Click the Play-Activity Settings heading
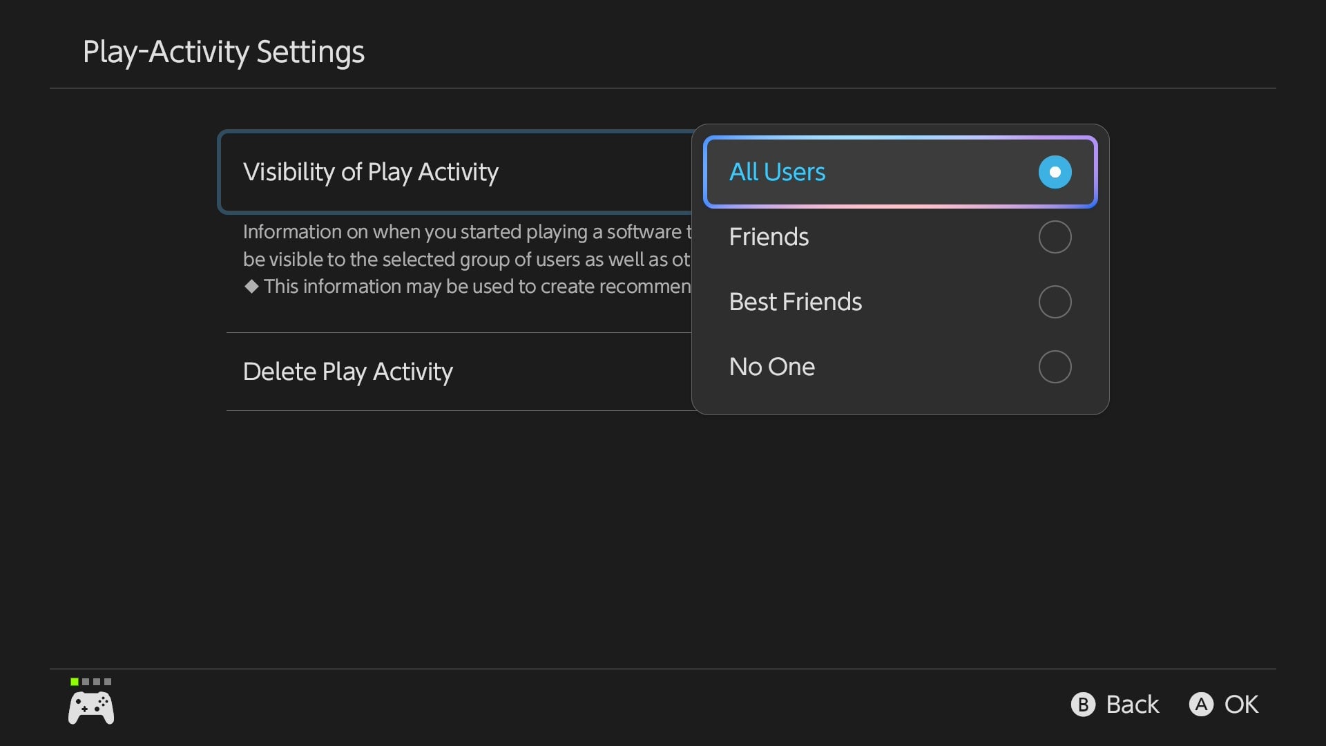 click(223, 51)
